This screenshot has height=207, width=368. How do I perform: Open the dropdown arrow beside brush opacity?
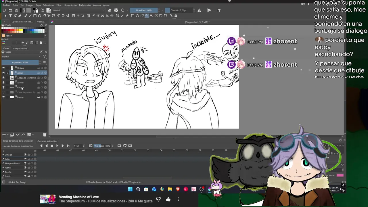[162, 10]
